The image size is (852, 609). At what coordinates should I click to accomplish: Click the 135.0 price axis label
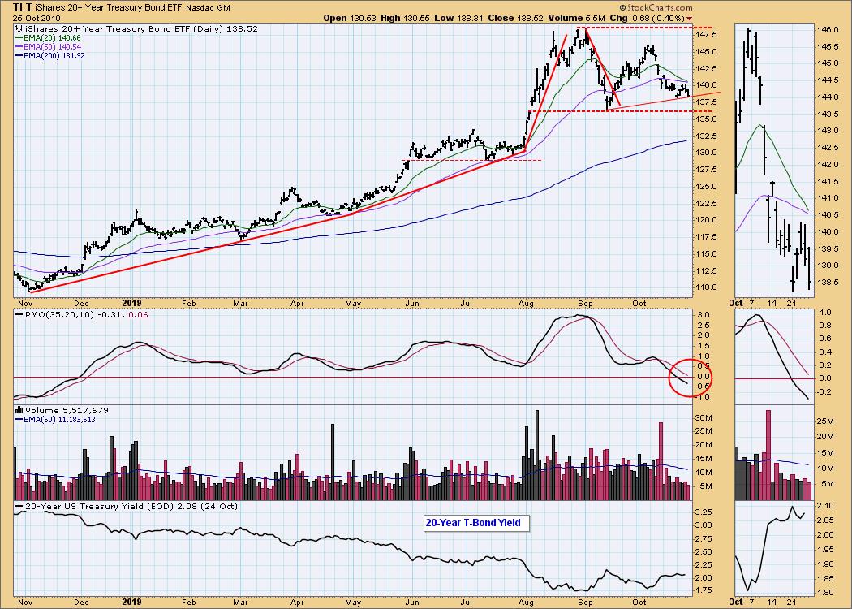point(707,119)
